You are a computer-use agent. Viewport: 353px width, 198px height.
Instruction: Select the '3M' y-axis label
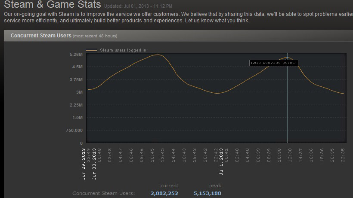(x=79, y=92)
